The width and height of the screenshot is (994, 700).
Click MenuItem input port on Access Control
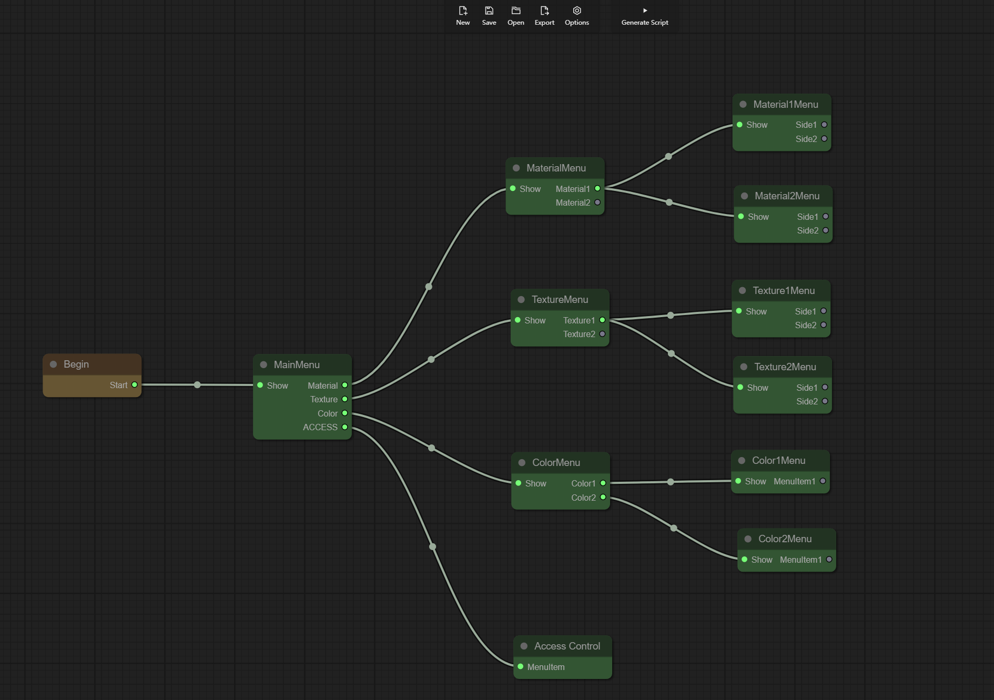(521, 666)
